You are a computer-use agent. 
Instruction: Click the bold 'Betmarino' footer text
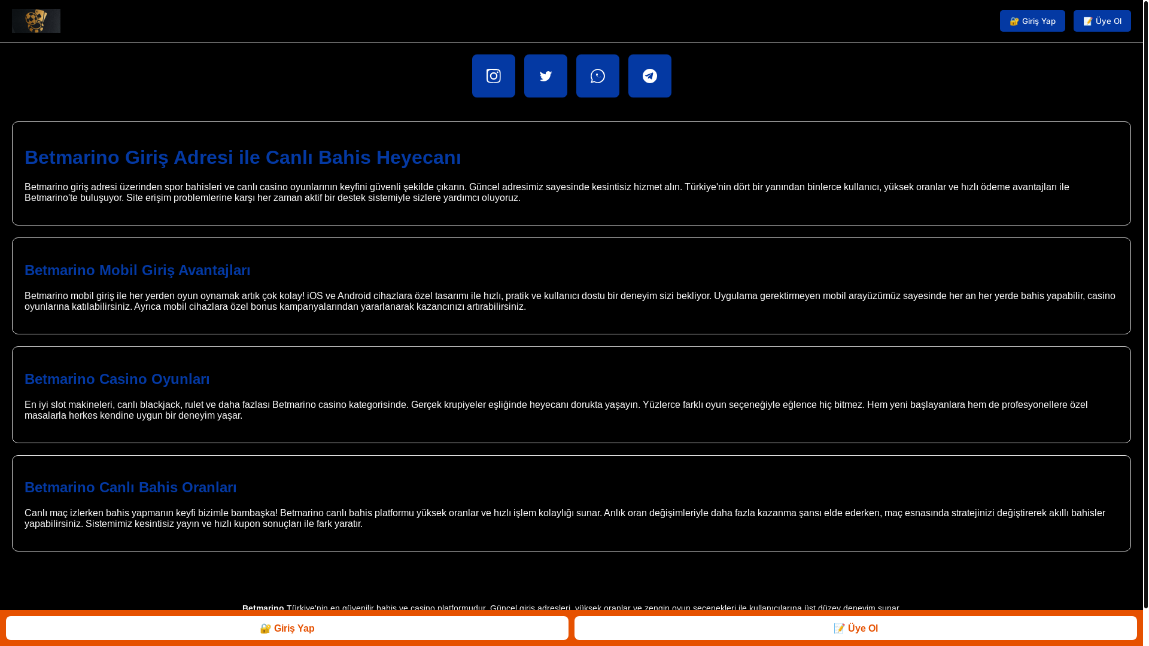coord(263,608)
